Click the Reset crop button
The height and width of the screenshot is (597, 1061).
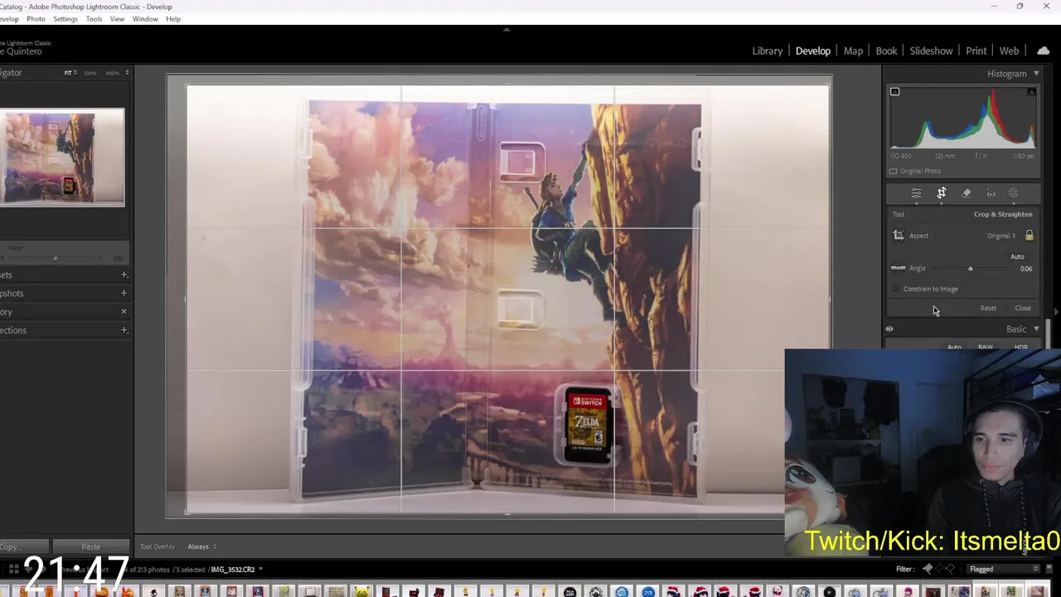988,308
